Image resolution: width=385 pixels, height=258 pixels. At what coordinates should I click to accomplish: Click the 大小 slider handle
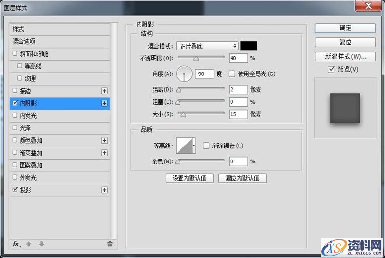pos(183,115)
